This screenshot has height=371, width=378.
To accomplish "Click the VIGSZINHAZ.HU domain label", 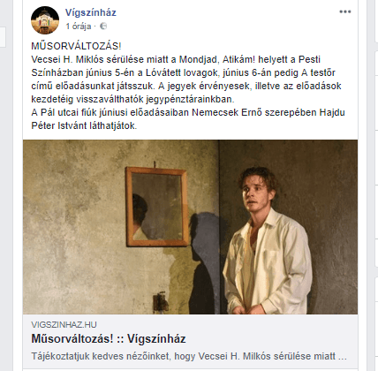I will tap(64, 324).
